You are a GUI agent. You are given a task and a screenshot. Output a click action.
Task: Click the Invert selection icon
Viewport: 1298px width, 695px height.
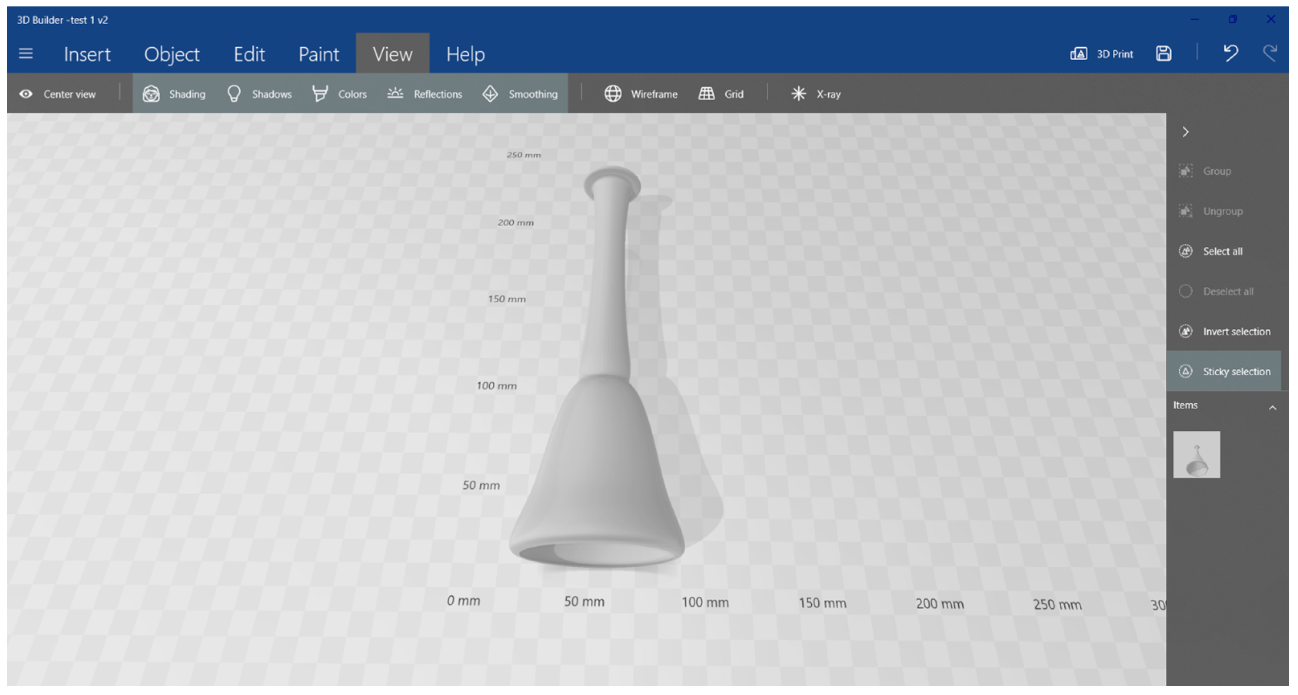click(x=1185, y=331)
